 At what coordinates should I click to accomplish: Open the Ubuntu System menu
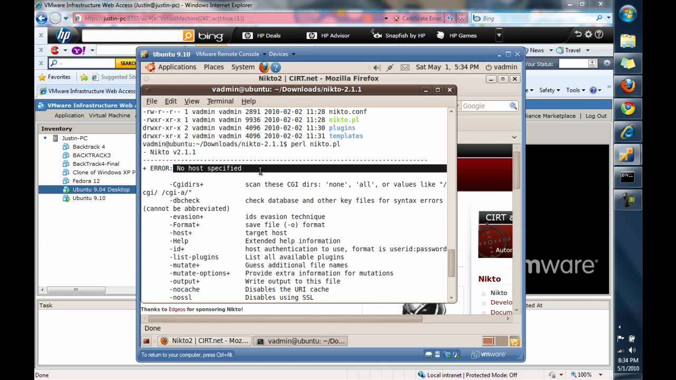243,67
